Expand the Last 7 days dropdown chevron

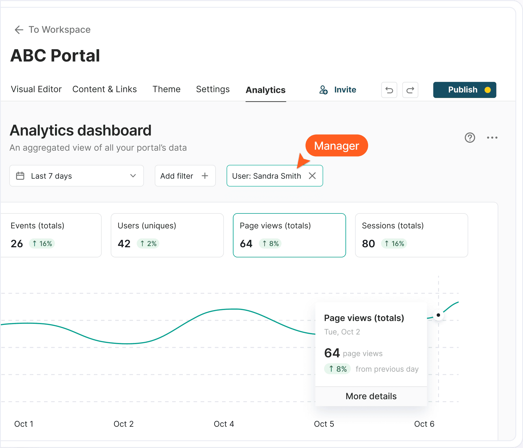pyautogui.click(x=133, y=176)
